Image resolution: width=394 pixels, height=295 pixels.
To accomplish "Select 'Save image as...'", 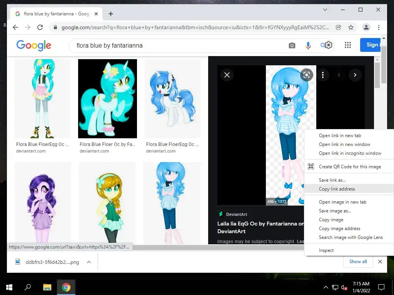I will (x=335, y=211).
